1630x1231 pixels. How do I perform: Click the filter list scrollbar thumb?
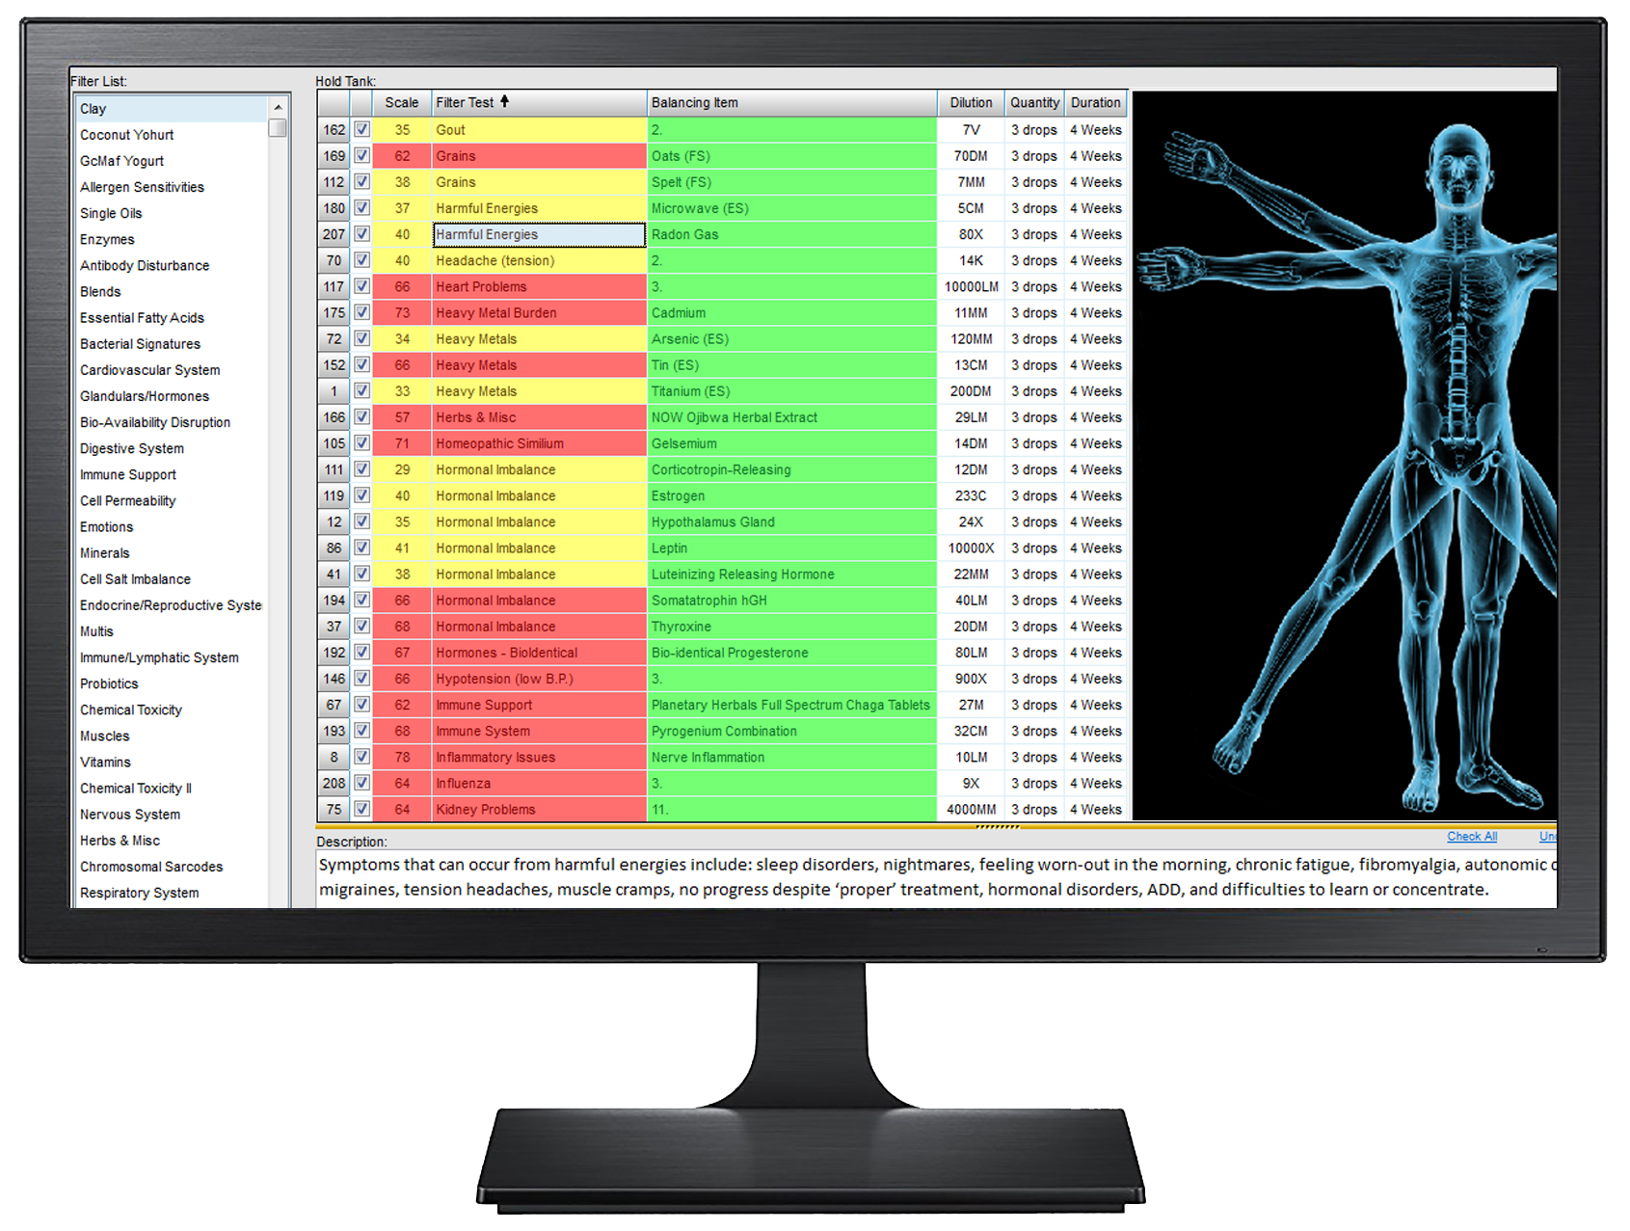pos(278,127)
